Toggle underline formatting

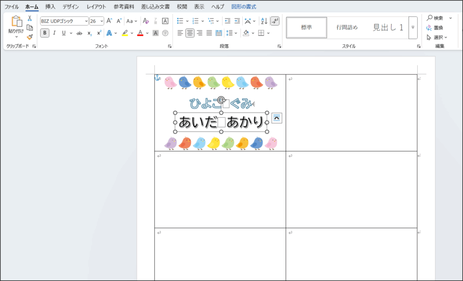point(64,33)
